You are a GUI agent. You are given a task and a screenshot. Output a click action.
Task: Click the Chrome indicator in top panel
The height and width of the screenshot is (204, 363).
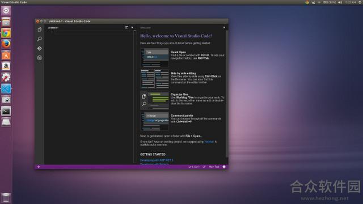(307, 2)
